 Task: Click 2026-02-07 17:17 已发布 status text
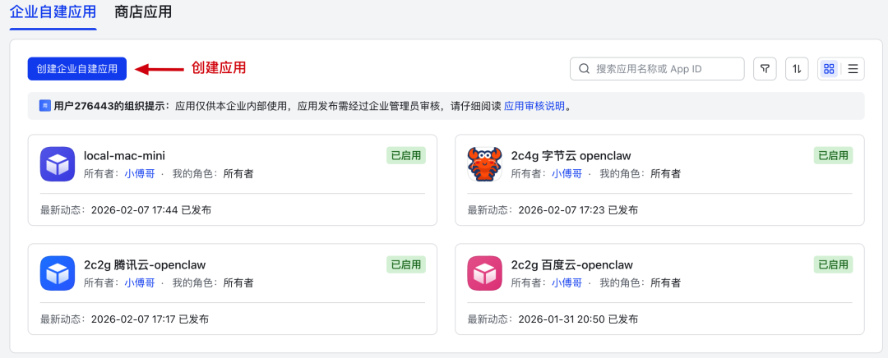point(150,319)
